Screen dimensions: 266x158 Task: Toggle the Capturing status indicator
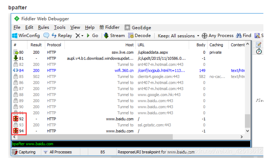point(24,152)
